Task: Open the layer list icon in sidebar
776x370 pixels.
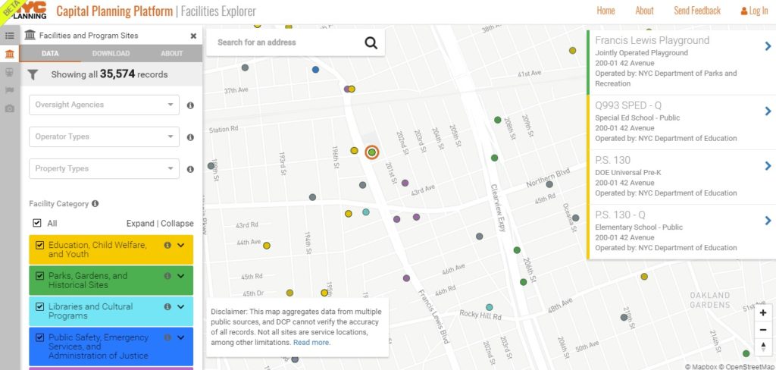Action: point(10,36)
